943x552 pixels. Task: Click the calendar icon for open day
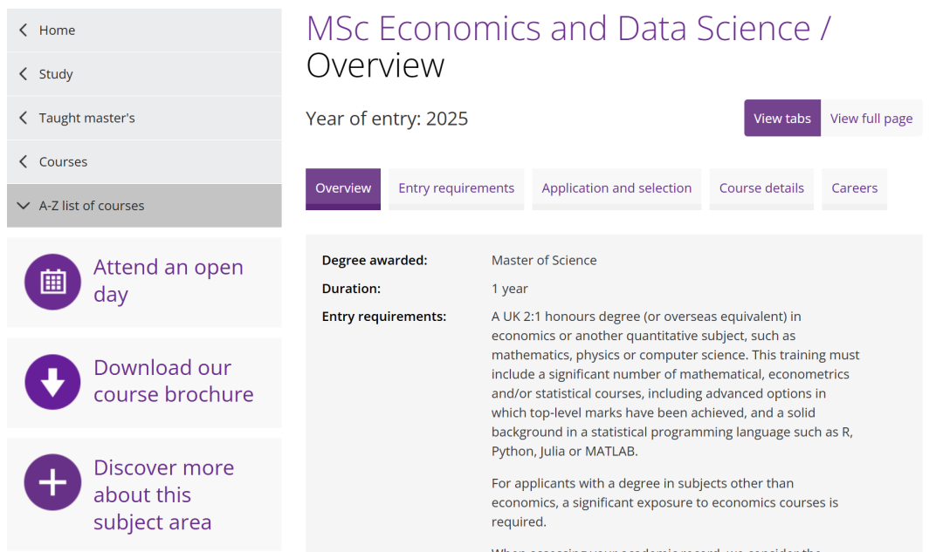53,282
